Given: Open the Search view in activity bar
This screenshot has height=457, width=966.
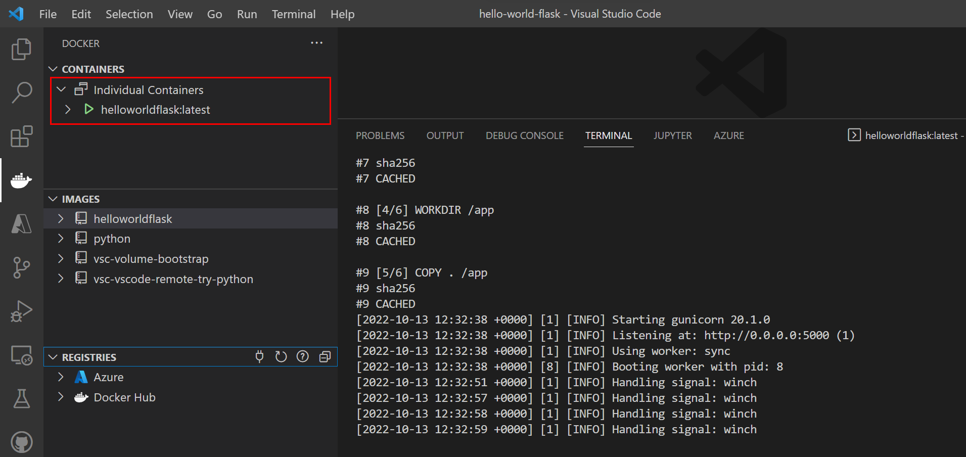Looking at the screenshot, I should coord(21,93).
